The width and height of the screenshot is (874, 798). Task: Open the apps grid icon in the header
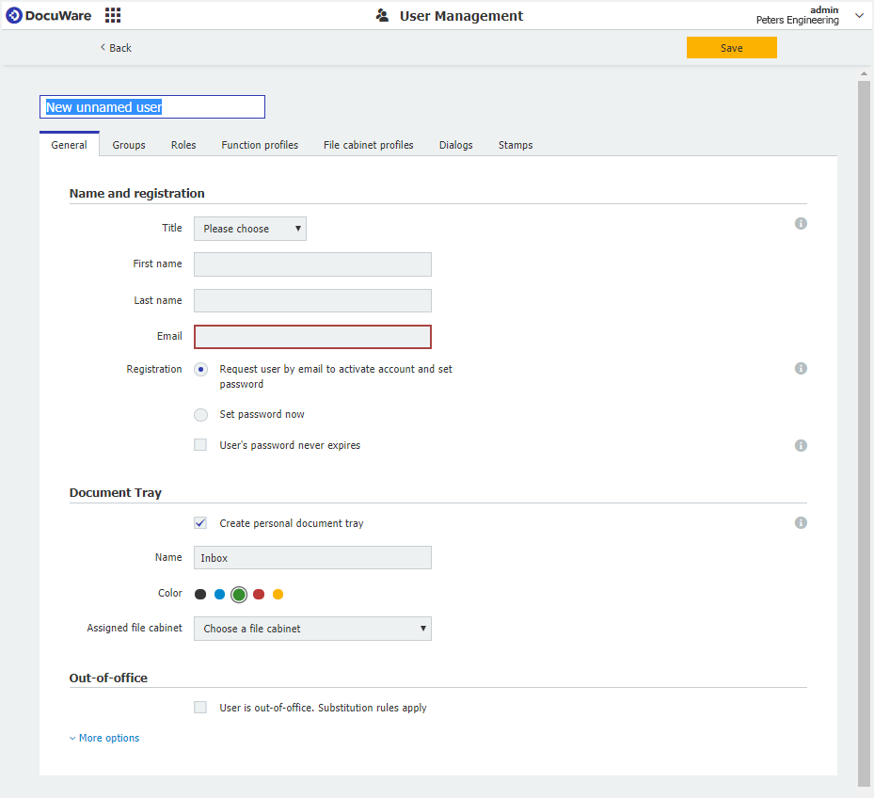[112, 15]
